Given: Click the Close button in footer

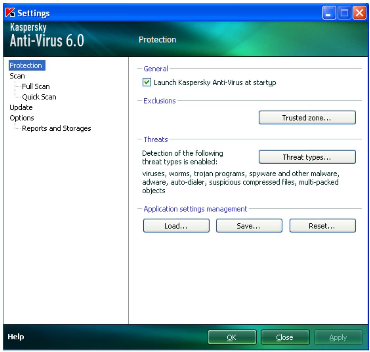Looking at the screenshot, I should pyautogui.click(x=285, y=337).
